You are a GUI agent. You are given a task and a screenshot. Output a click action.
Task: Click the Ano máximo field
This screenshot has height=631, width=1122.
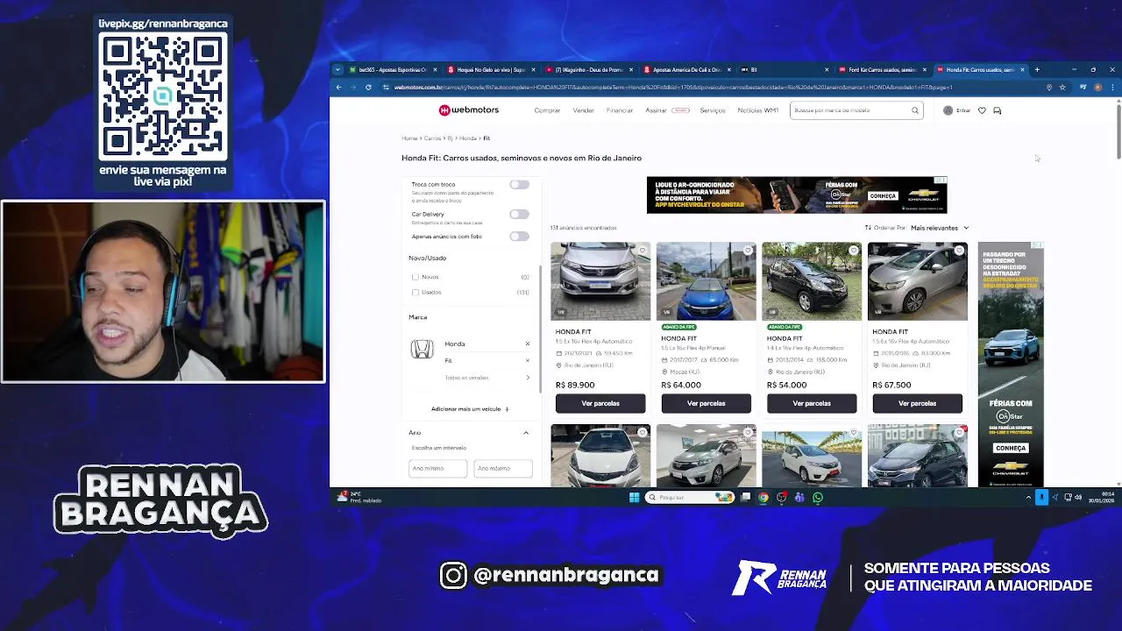[503, 468]
